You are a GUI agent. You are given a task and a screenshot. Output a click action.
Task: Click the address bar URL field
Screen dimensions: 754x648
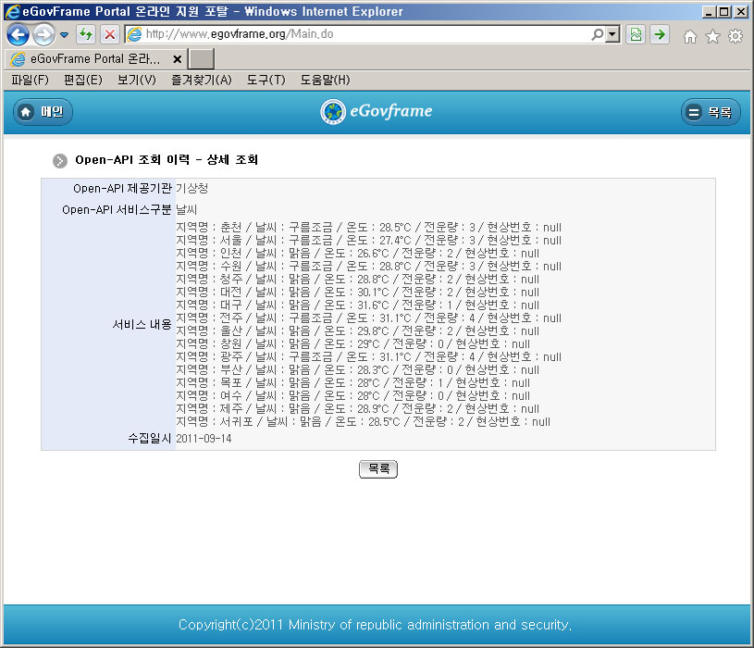click(x=361, y=34)
